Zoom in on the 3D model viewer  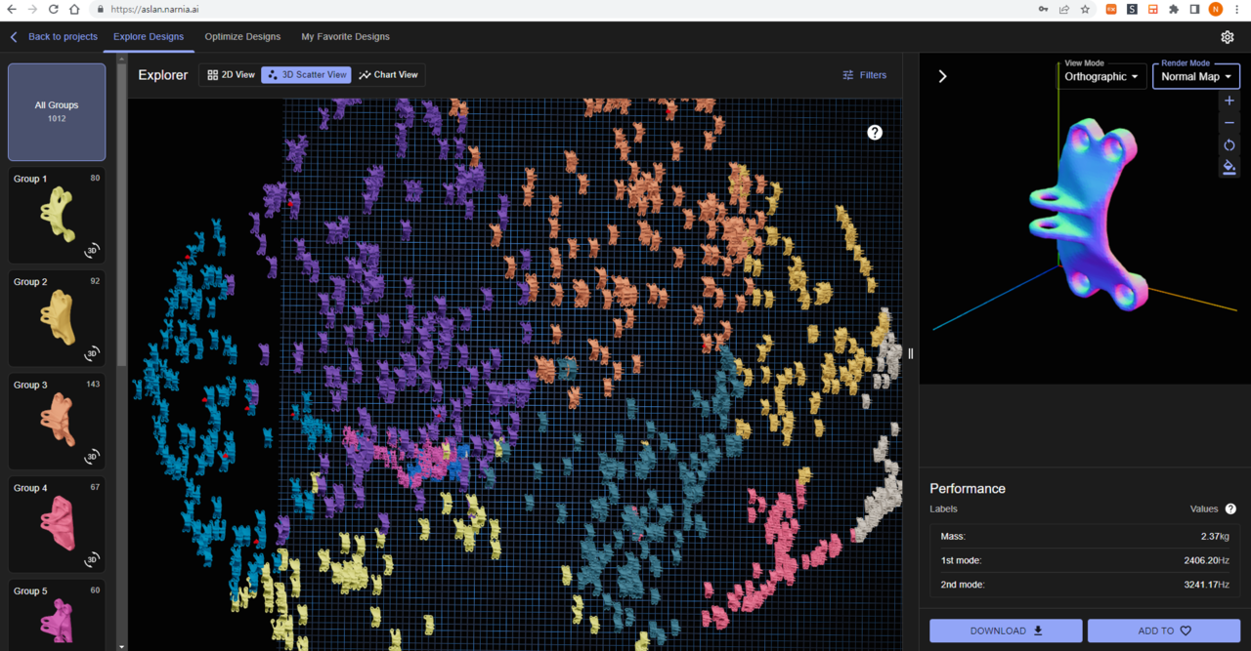pyautogui.click(x=1229, y=101)
